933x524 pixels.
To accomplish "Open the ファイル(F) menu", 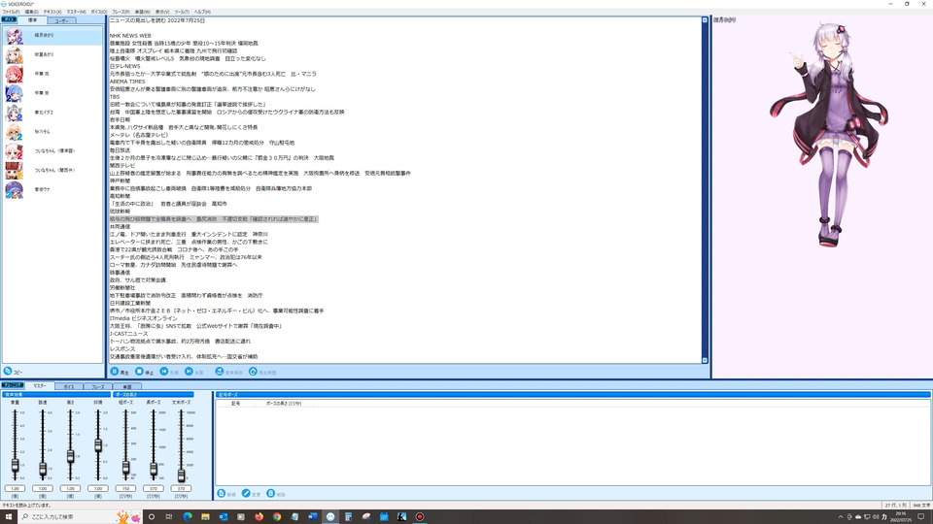I will (11, 12).
